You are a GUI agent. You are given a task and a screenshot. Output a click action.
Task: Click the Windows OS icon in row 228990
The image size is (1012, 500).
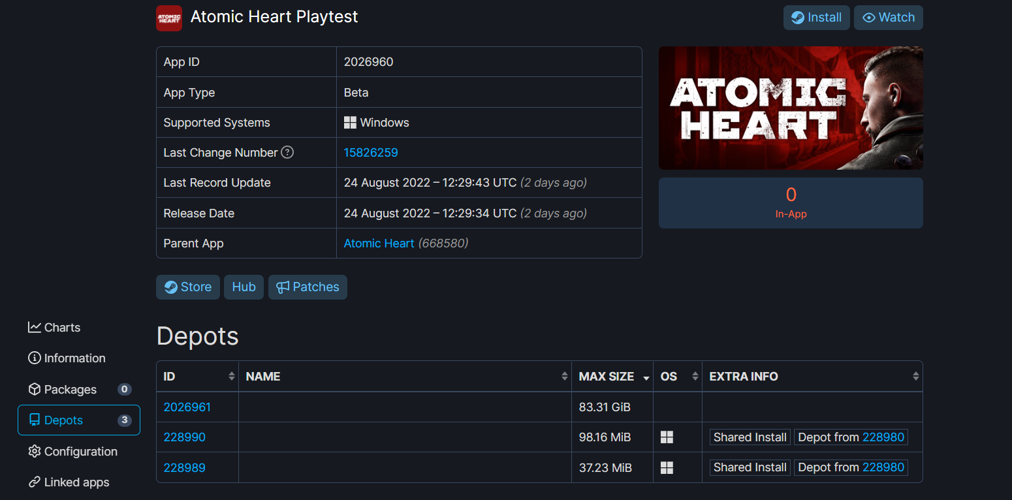click(x=667, y=437)
